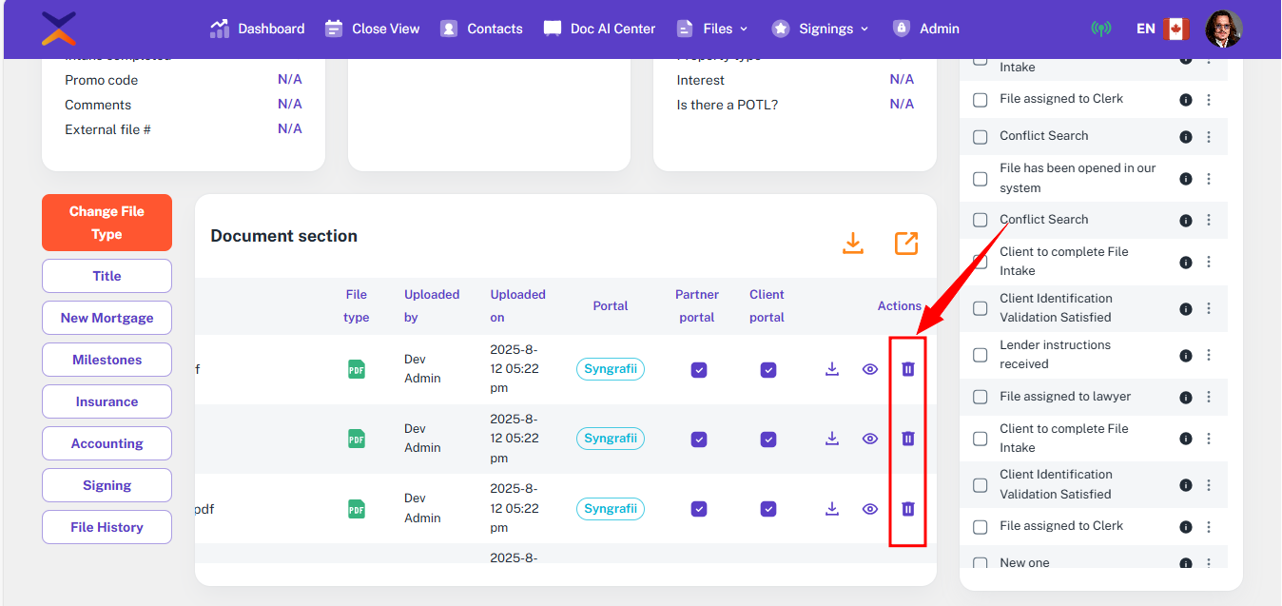Click the green live connection status icon
This screenshot has height=606, width=1282.
(1100, 29)
